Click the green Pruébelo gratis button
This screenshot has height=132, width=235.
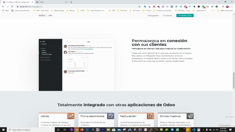(185, 15)
